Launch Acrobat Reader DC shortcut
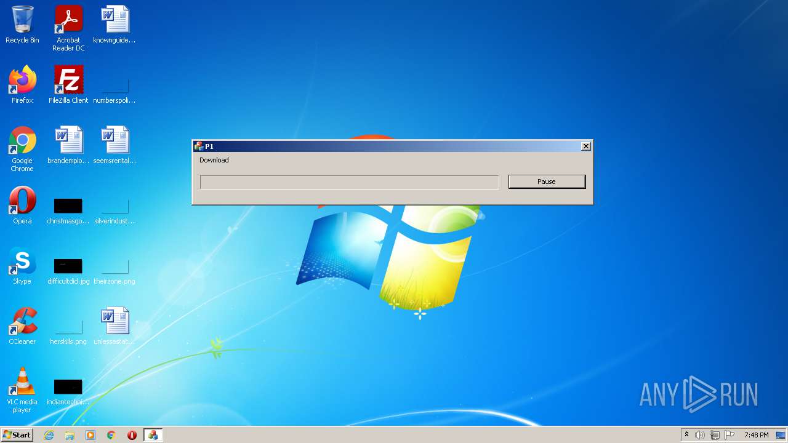 click(x=68, y=28)
